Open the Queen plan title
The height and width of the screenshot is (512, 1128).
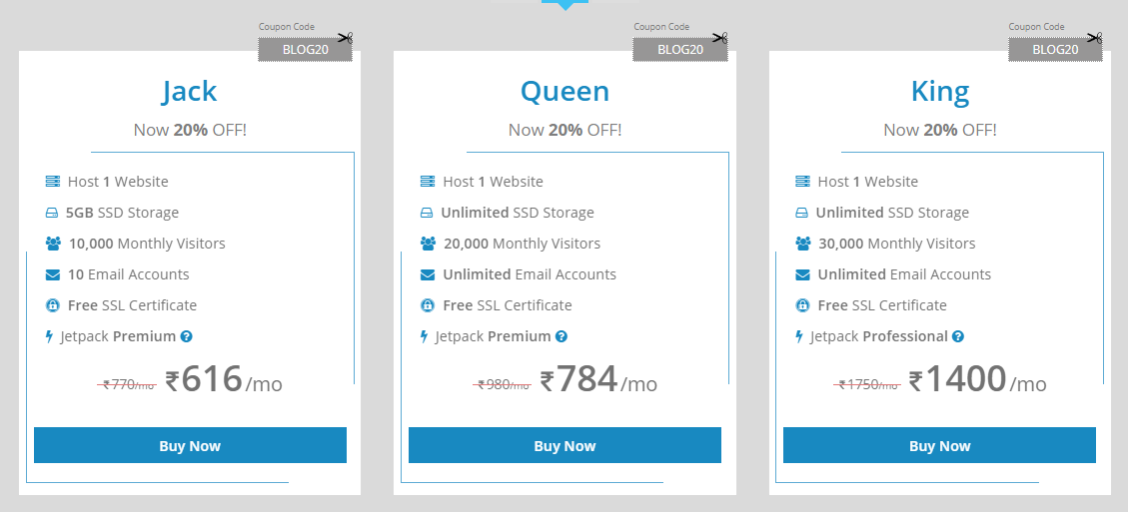click(564, 92)
